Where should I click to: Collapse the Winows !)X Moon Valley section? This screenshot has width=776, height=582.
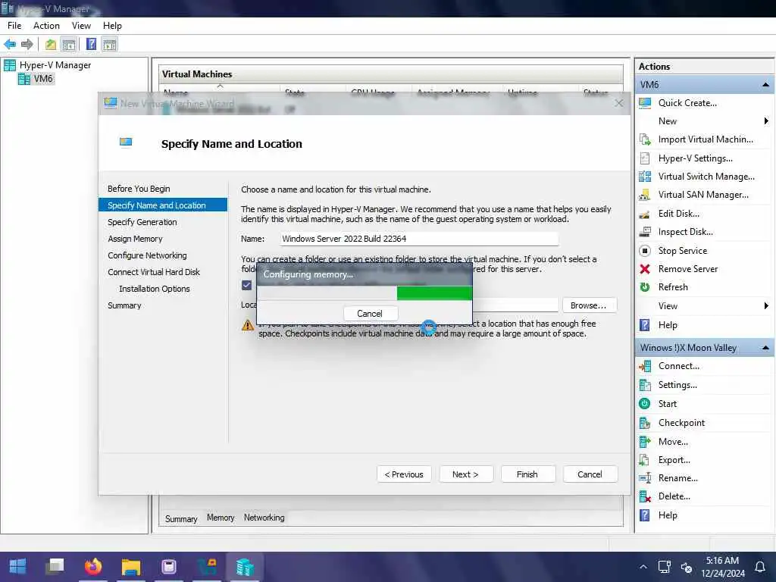tap(765, 348)
